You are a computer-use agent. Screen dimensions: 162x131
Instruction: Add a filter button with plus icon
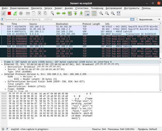click(159, 19)
